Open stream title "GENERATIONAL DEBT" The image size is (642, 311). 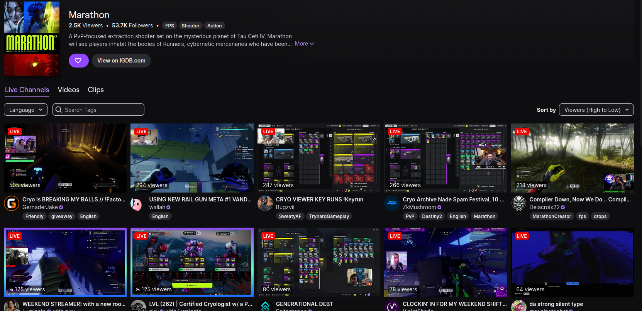[305, 304]
